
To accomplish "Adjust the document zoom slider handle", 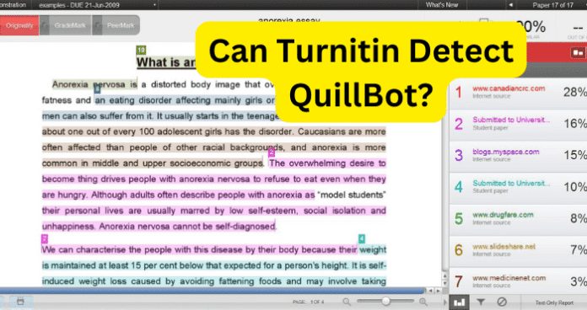I will 385,301.
